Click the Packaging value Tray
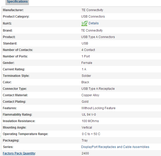Viewport: 161px width, 156px height. point(85,140)
